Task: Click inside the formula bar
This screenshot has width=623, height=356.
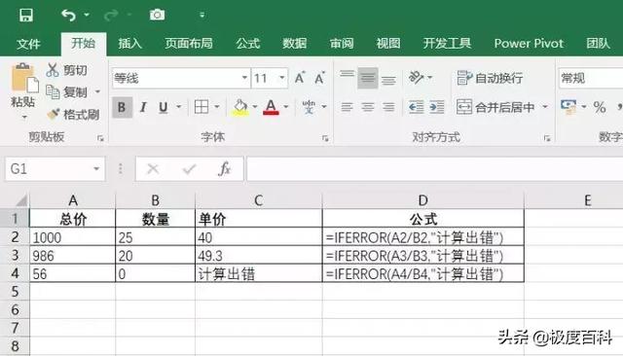Action: coord(435,169)
